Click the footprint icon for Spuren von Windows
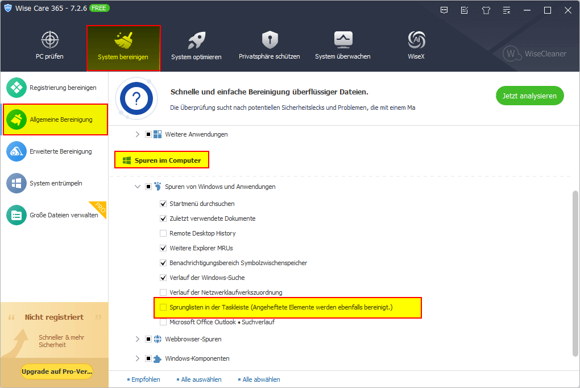Image resolution: width=580 pixels, height=388 pixels. point(158,186)
